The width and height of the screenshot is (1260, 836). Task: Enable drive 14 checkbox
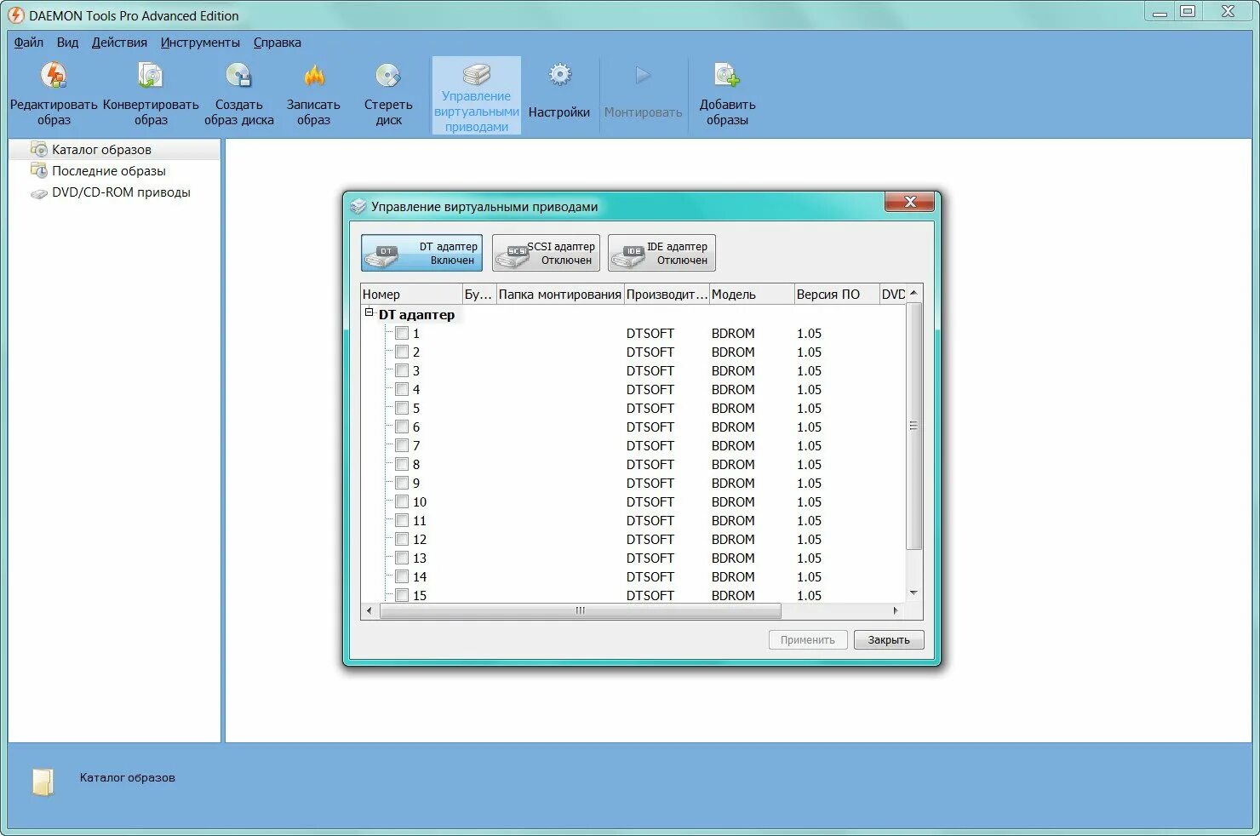click(402, 576)
